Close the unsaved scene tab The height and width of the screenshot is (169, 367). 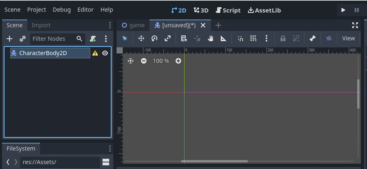(x=203, y=25)
